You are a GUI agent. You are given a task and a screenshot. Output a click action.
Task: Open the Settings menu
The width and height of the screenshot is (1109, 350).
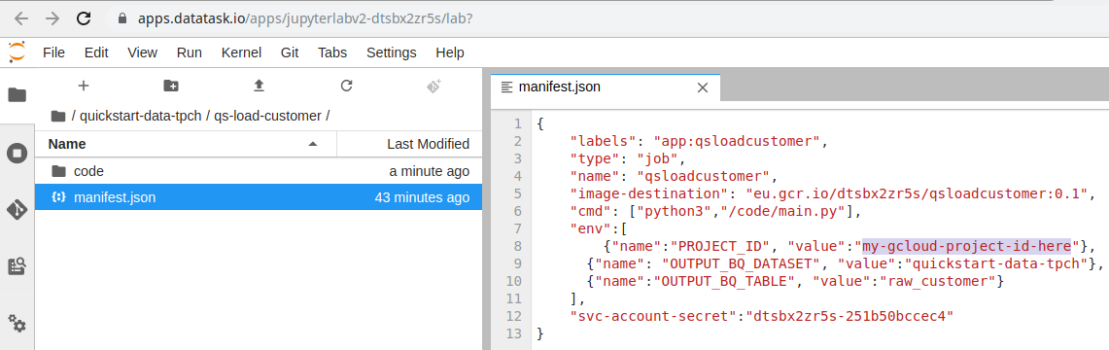click(391, 52)
